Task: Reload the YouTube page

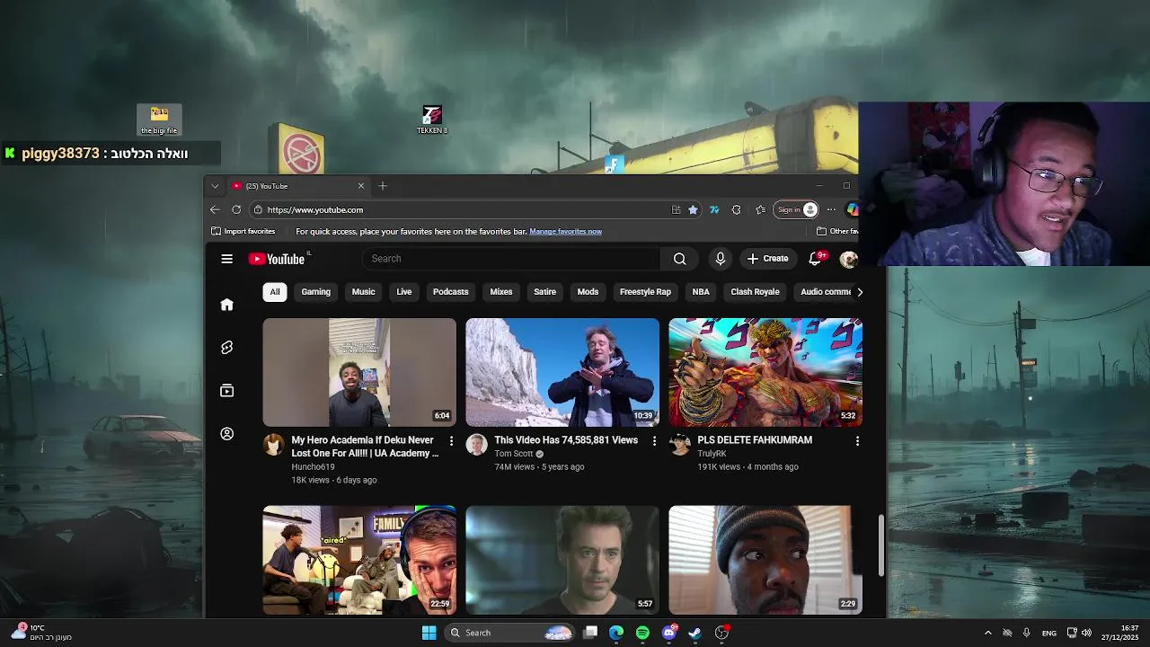Action: (x=236, y=209)
